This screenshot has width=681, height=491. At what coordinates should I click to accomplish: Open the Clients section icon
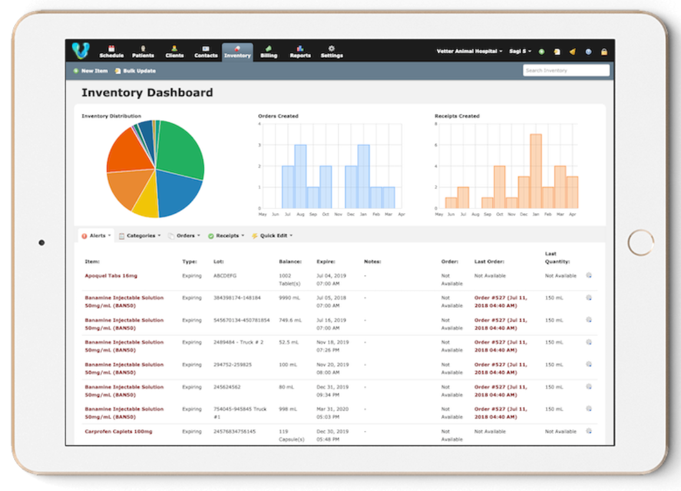click(174, 48)
